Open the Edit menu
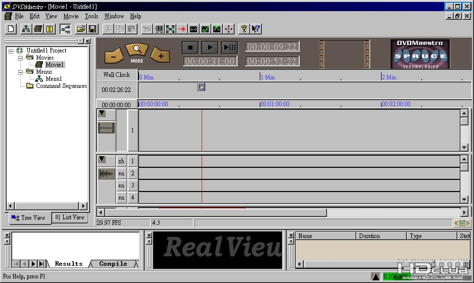The image size is (474, 283). click(34, 16)
